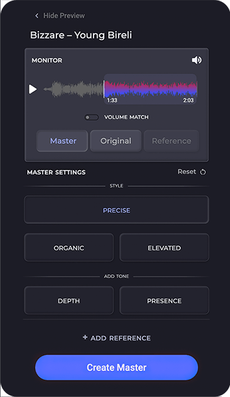The width and height of the screenshot is (230, 397).
Task: Choose the Precise style
Action: [x=117, y=210]
